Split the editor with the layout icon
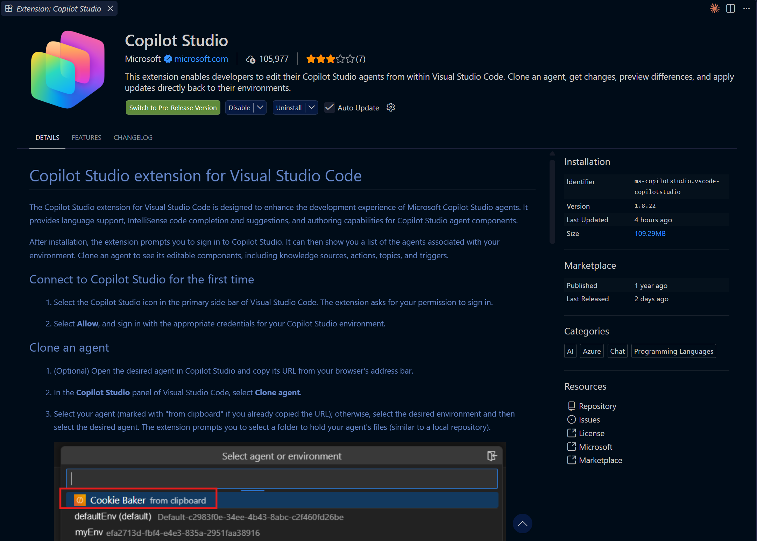The image size is (757, 541). point(730,8)
